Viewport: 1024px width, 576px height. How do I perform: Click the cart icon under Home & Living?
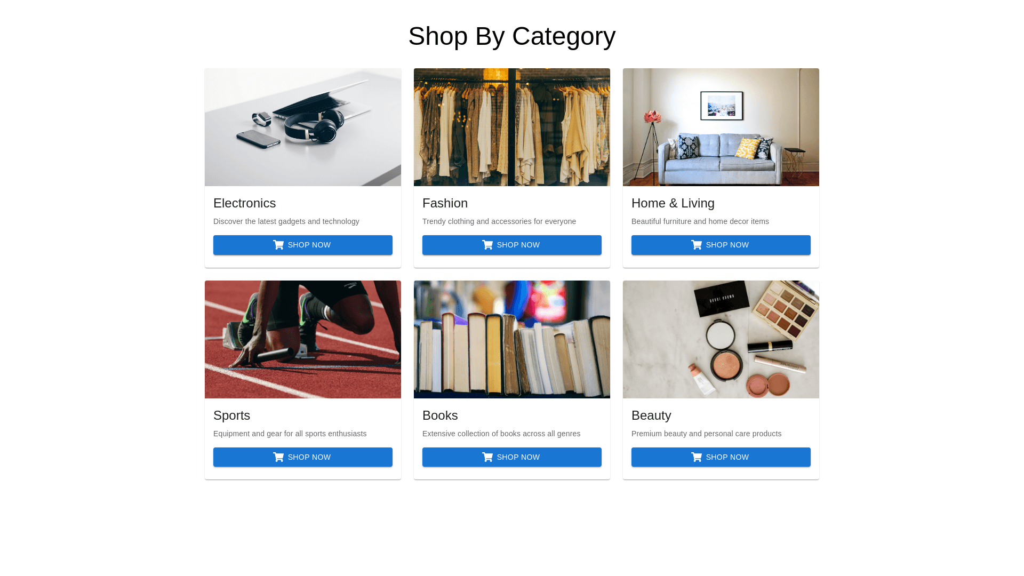697,245
